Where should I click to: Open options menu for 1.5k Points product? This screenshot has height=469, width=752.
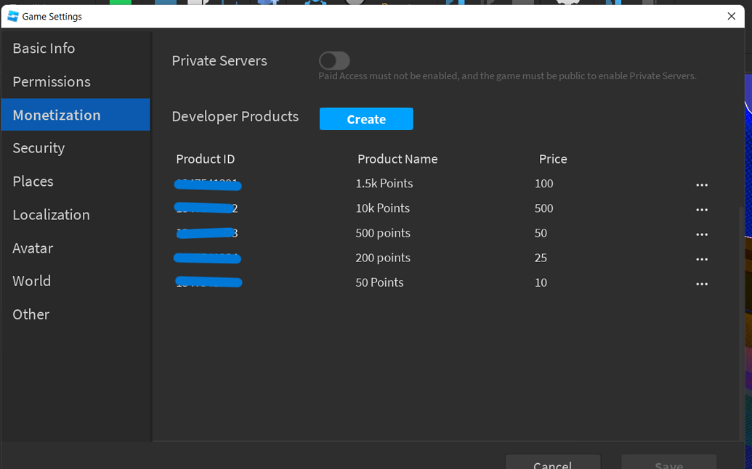702,184
